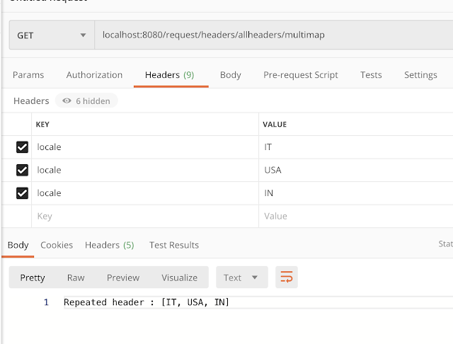Click the IT header value cell
Viewport: 453px width, 344px height.
pos(355,147)
